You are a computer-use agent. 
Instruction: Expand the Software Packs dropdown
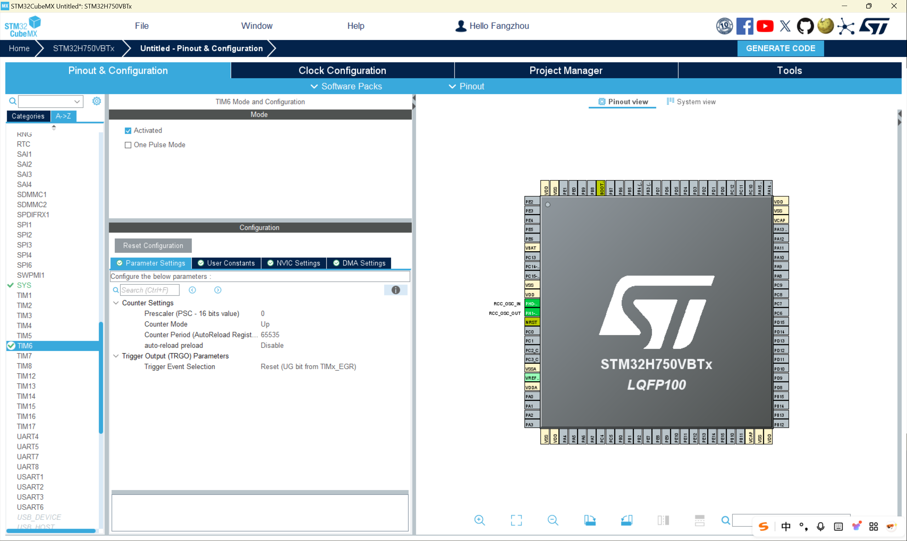point(346,86)
